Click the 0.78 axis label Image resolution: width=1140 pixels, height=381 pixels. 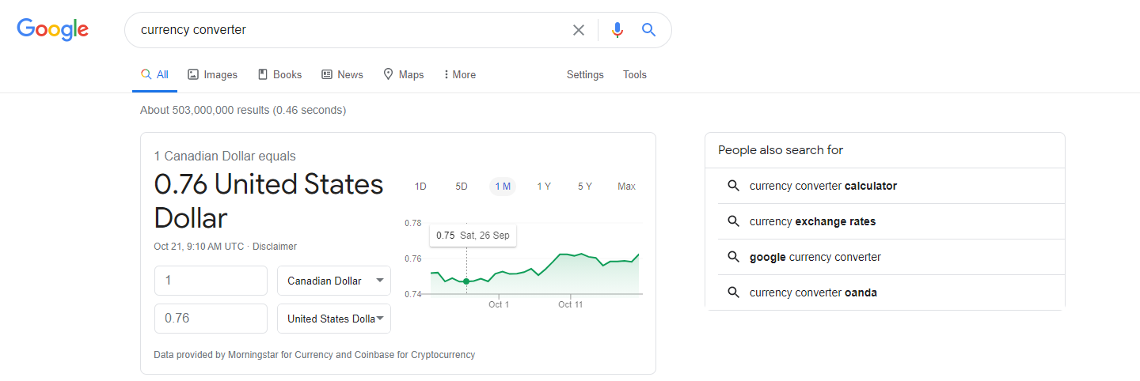coord(412,223)
